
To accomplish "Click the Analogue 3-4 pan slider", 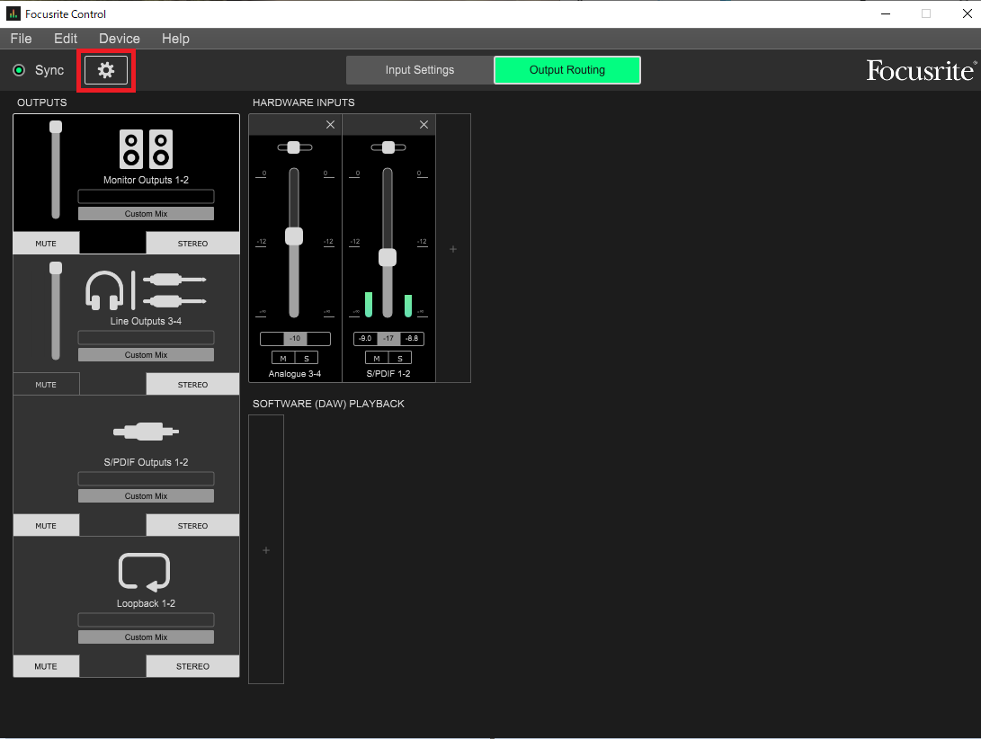I will tap(293, 147).
